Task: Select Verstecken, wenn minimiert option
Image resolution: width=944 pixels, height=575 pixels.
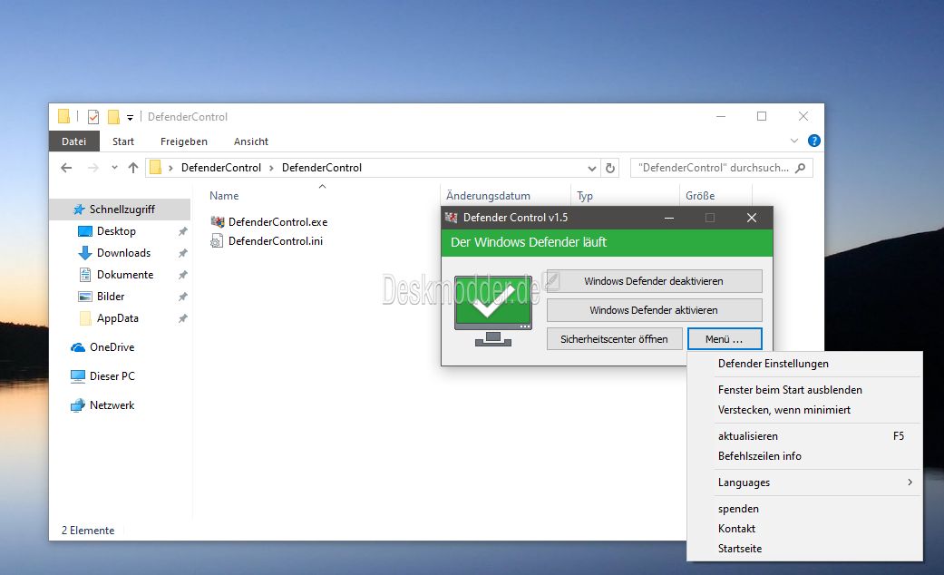Action: pyautogui.click(x=783, y=410)
